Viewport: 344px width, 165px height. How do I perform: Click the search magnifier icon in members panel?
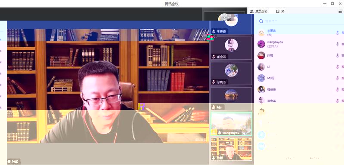261,21
